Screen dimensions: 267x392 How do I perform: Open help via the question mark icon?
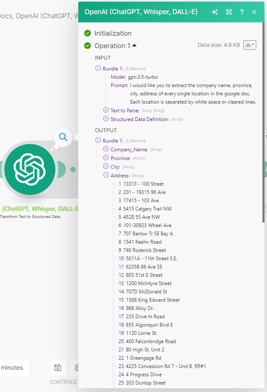tap(241, 12)
